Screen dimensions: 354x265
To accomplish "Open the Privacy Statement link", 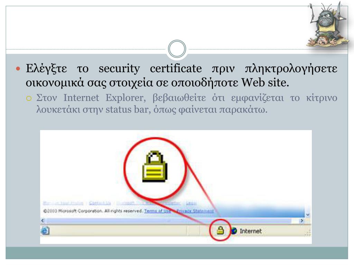I will 195,211.
